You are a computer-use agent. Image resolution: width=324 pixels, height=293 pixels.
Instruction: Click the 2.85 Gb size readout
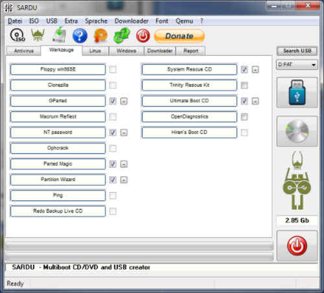(x=297, y=221)
